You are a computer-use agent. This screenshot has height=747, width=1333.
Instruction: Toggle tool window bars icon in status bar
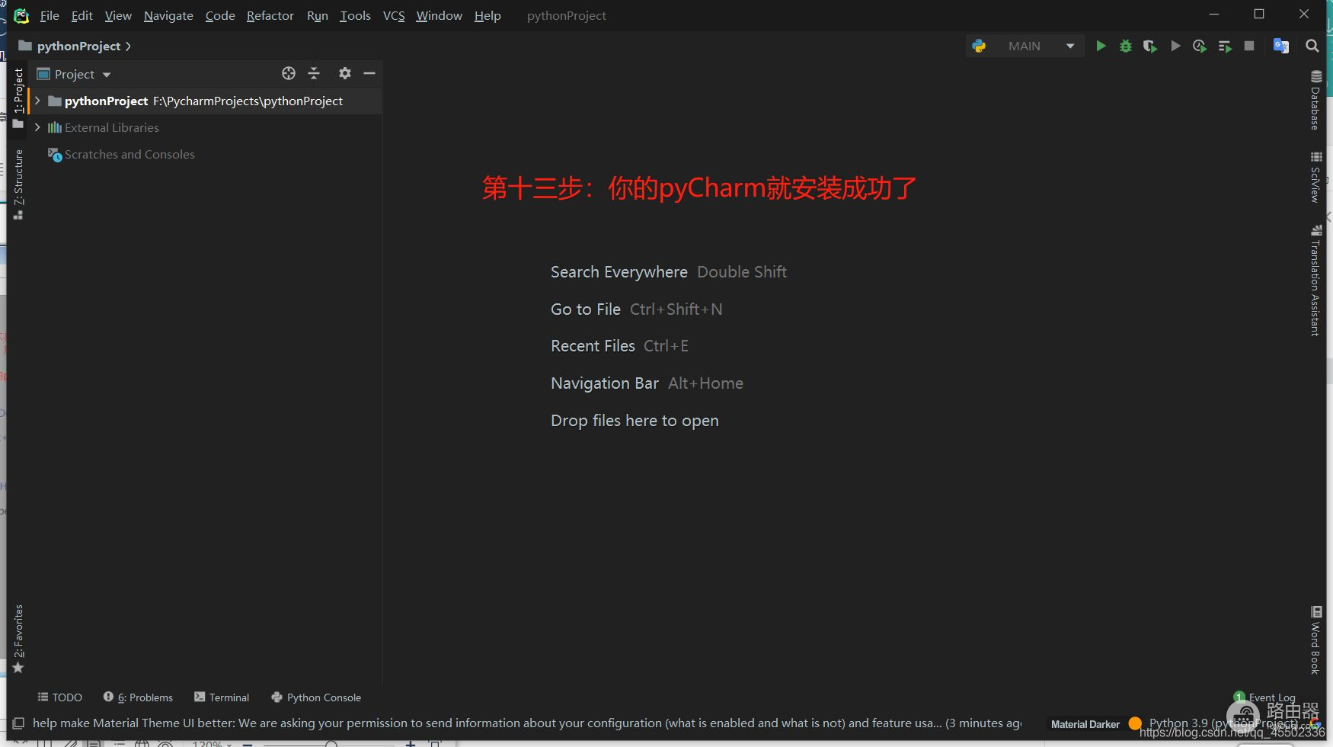click(x=18, y=723)
